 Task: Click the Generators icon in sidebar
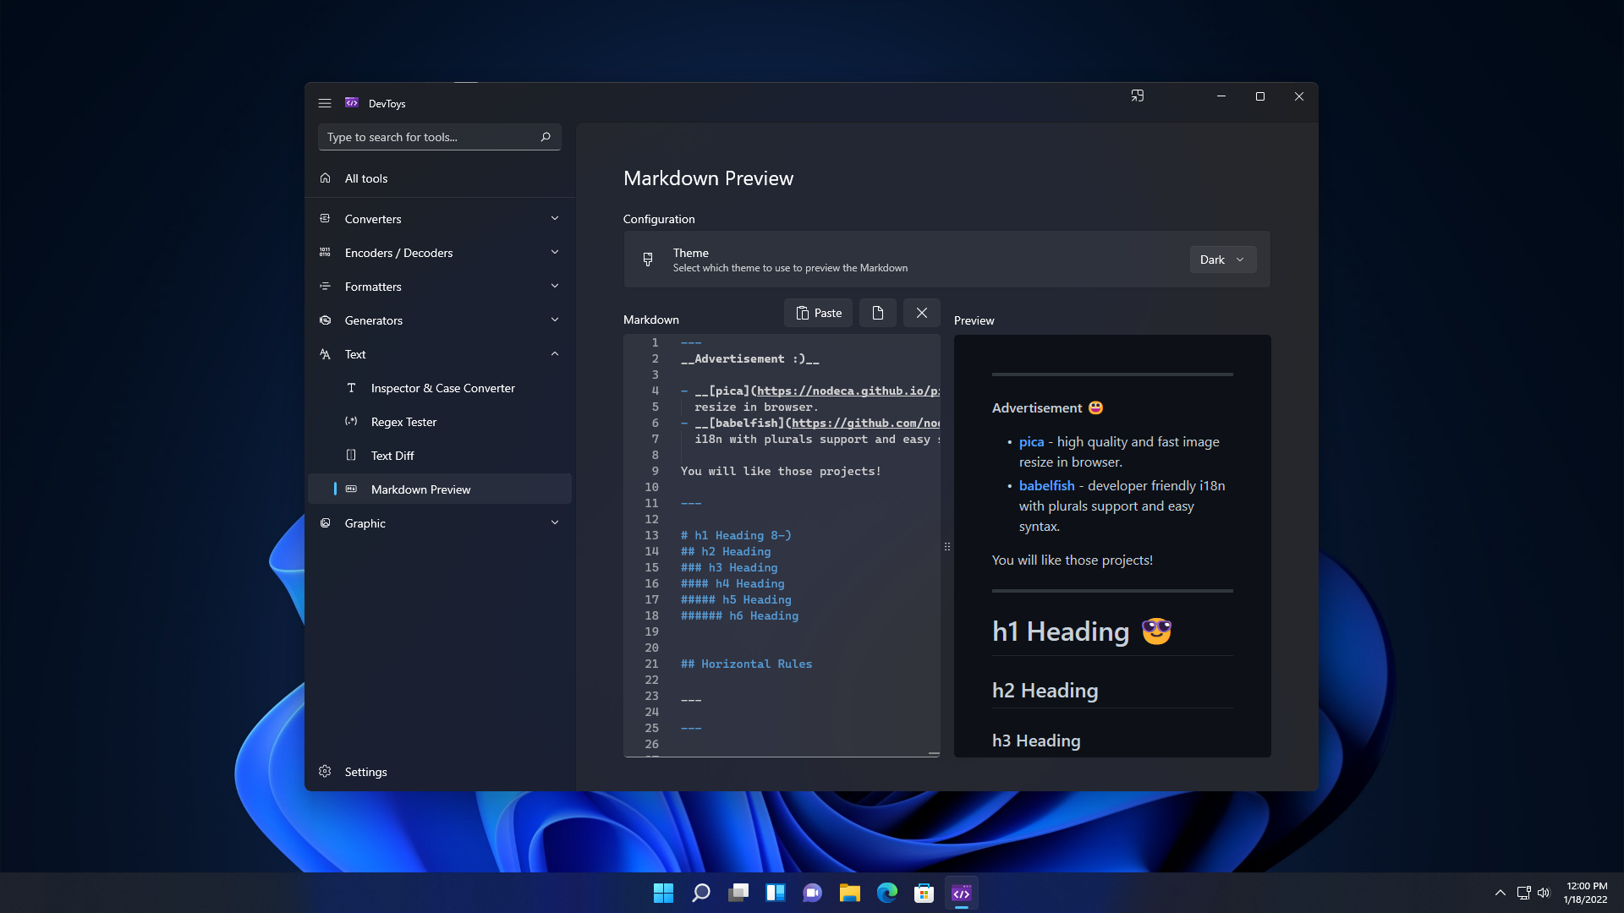point(326,320)
